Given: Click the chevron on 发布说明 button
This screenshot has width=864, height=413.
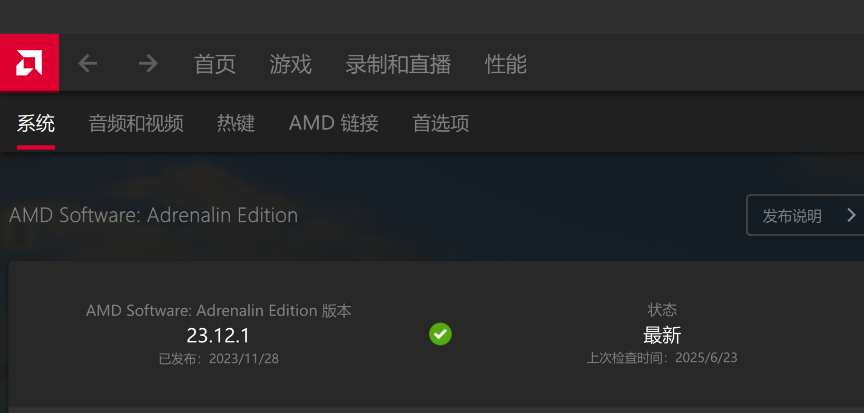Looking at the screenshot, I should [x=851, y=215].
